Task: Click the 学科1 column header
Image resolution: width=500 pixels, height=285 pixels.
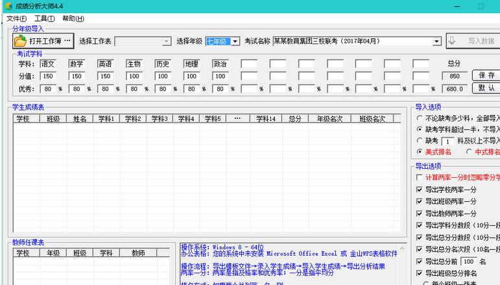Action: (x=106, y=119)
